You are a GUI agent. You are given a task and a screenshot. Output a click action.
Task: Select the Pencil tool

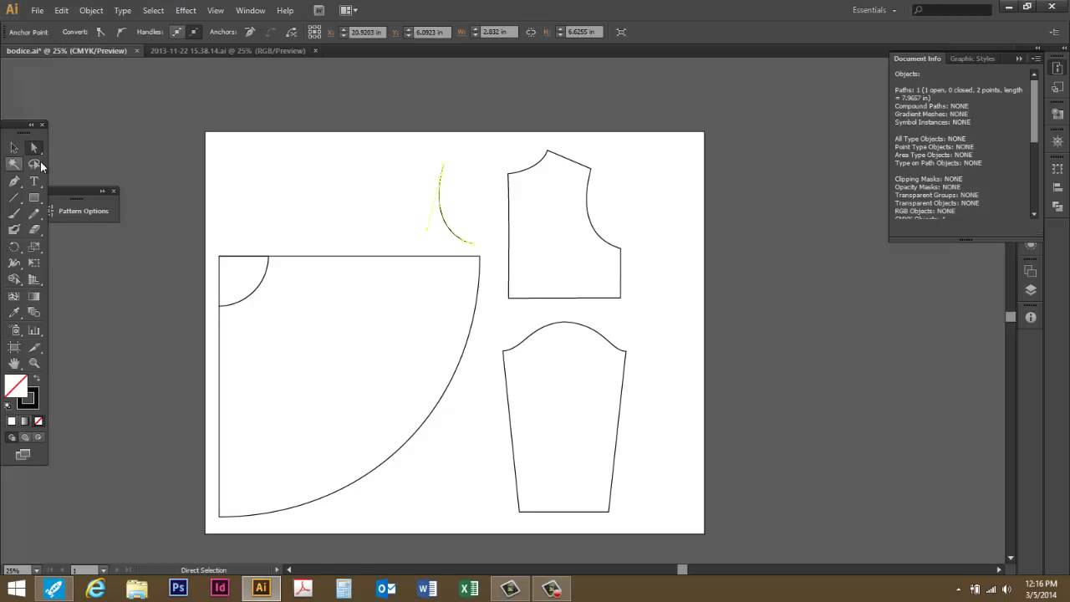point(34,214)
